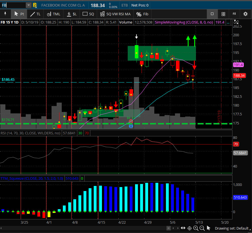Expand the Drawing set: Default menu
The width and height of the screenshot is (252, 233).
232,228
